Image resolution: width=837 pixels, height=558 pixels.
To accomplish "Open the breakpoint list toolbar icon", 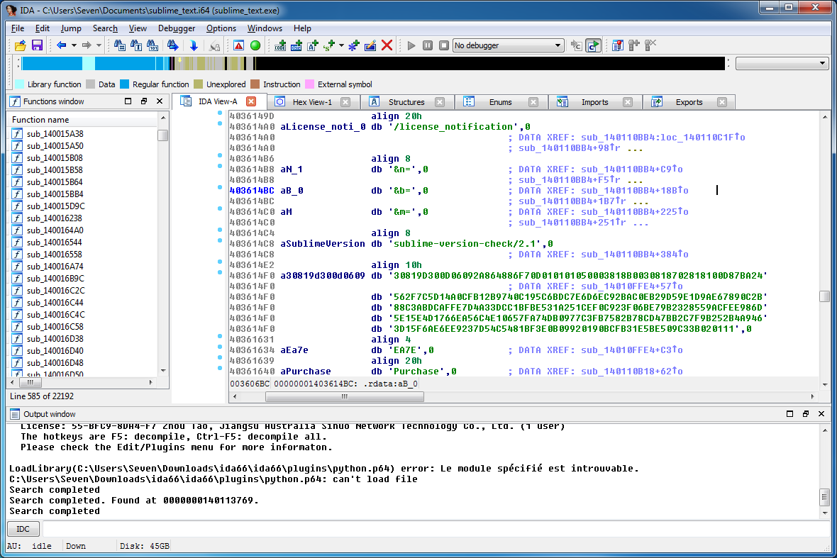I will (618, 45).
